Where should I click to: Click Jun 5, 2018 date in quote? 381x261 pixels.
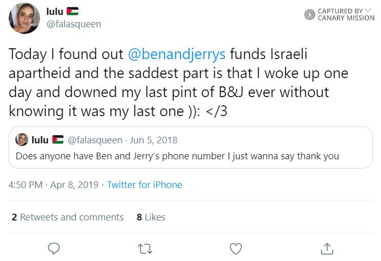click(154, 140)
